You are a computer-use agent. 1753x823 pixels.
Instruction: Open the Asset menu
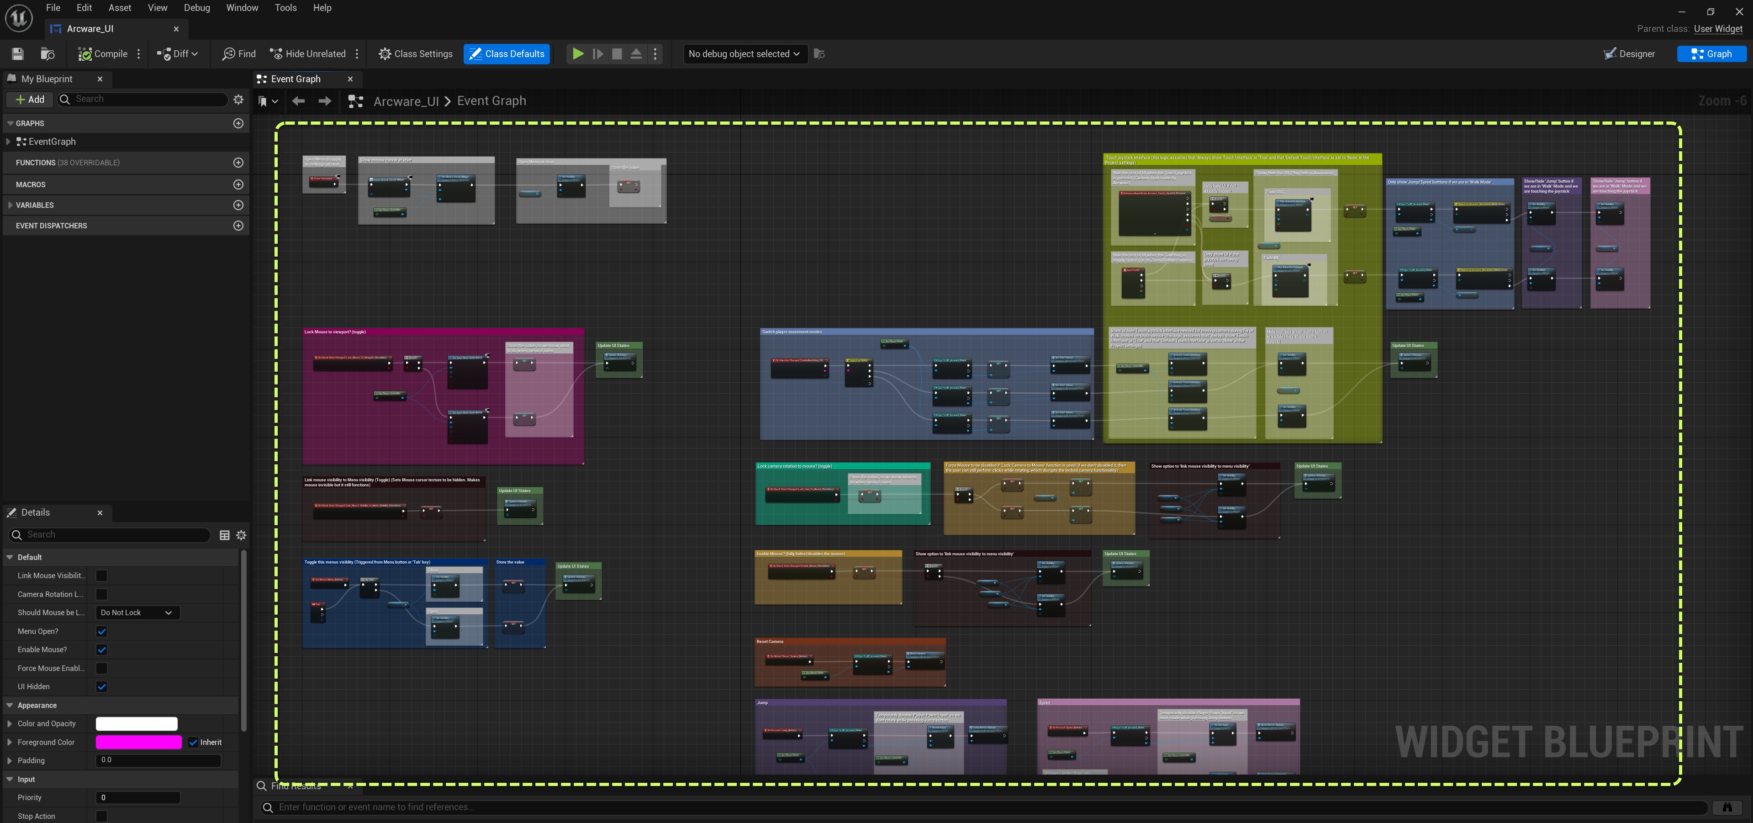click(x=119, y=7)
